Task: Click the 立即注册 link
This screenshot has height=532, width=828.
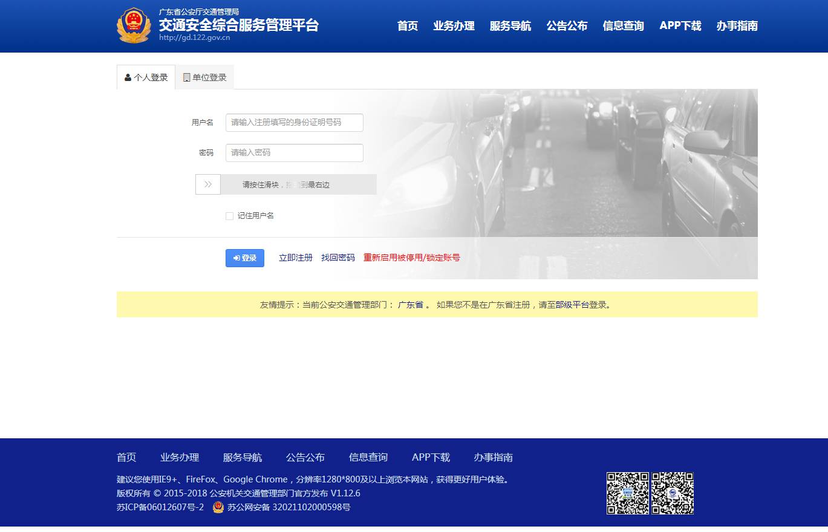Action: (296, 258)
